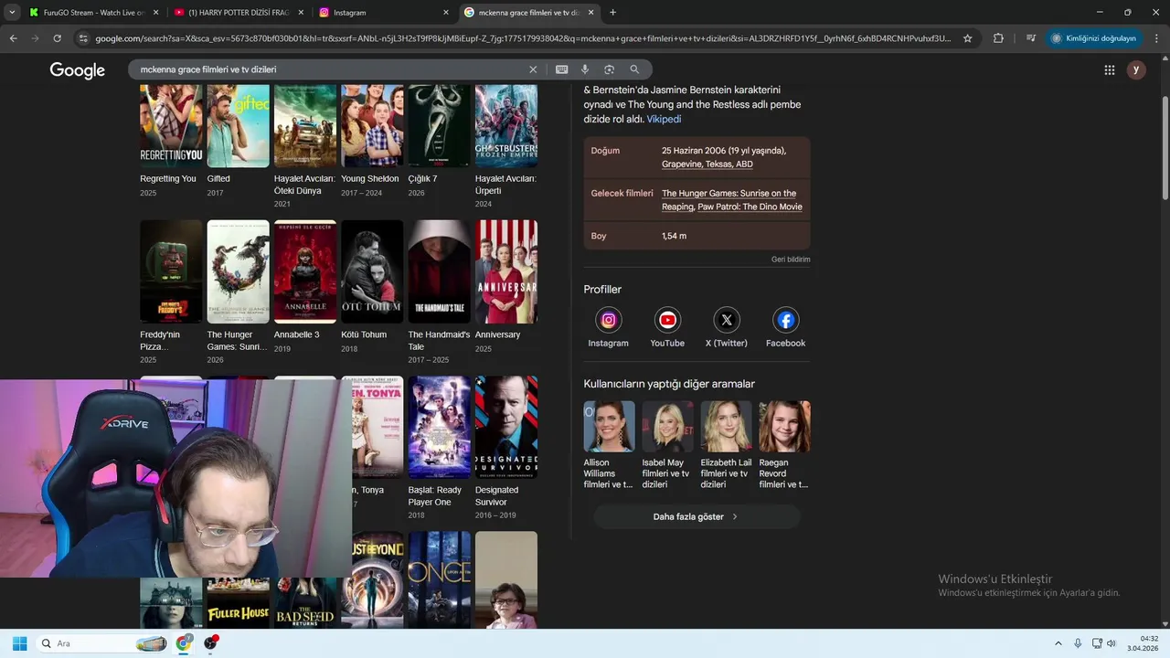Click the magnifier search button
The image size is (1170, 658).
pyautogui.click(x=634, y=69)
